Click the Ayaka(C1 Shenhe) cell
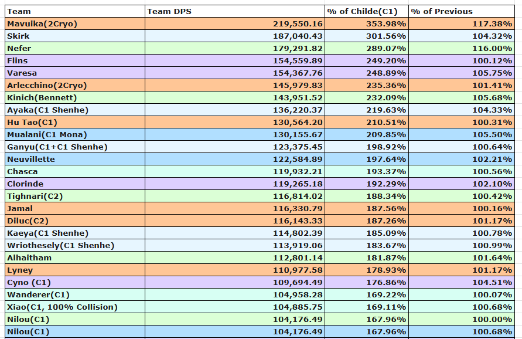Screen dimensions: 522x339 coord(75,110)
